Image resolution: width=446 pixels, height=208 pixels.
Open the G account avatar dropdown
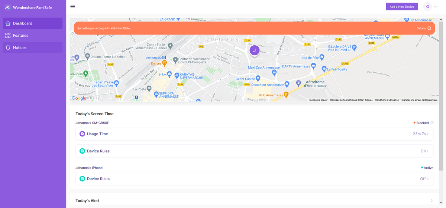(430, 7)
